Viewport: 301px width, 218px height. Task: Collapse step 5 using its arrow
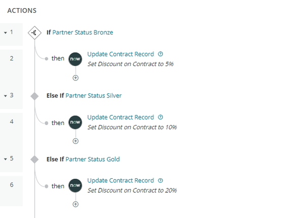6,159
